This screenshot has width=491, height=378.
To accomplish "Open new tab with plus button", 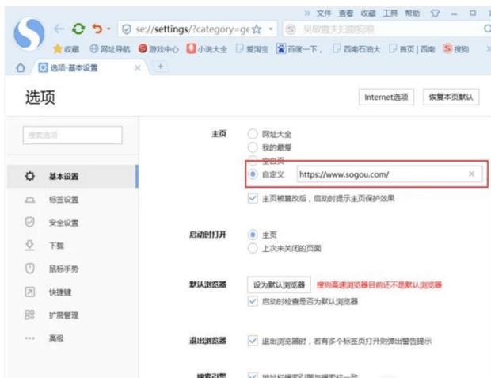I will tap(161, 68).
